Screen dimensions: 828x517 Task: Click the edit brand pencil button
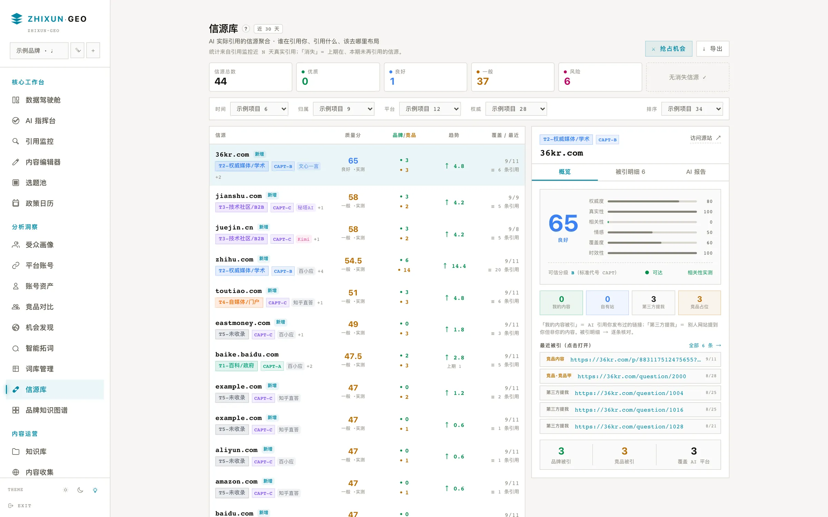point(78,50)
